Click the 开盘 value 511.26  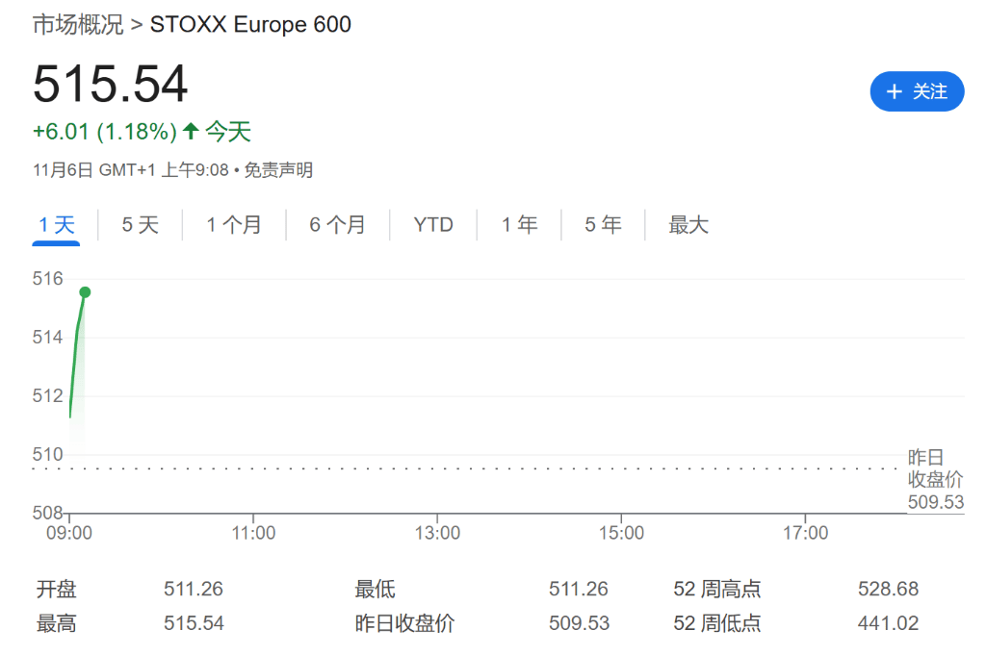click(x=194, y=589)
